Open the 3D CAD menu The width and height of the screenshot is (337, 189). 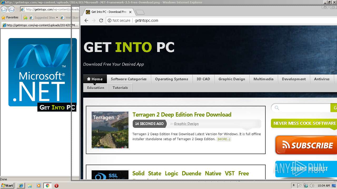(203, 79)
